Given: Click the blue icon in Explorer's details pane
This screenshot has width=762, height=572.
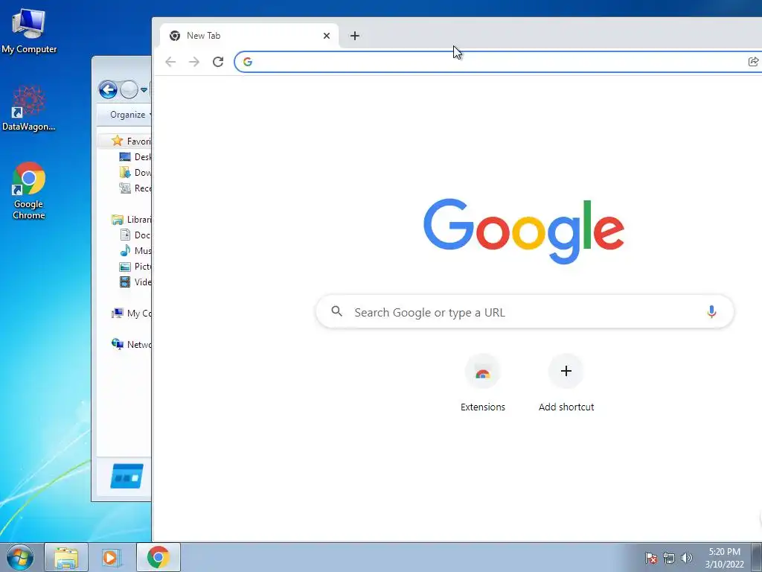Looking at the screenshot, I should click(127, 476).
